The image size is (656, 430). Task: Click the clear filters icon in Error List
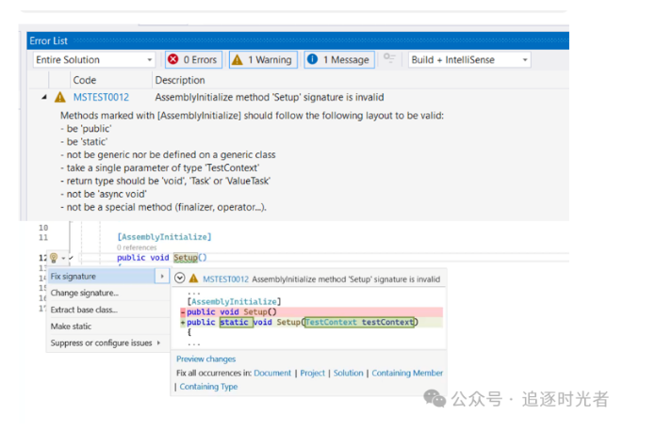pos(389,58)
